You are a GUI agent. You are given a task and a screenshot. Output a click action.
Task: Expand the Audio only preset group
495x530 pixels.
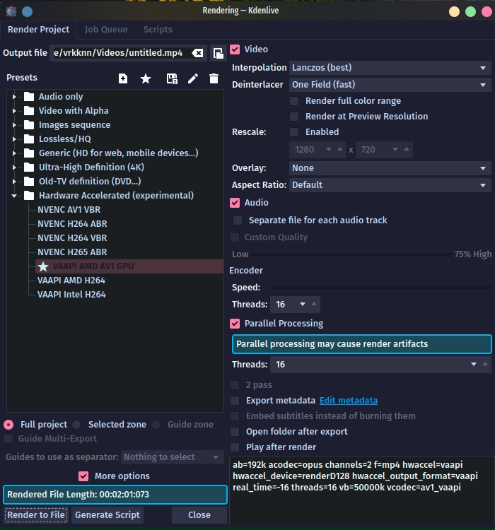pyautogui.click(x=14, y=97)
